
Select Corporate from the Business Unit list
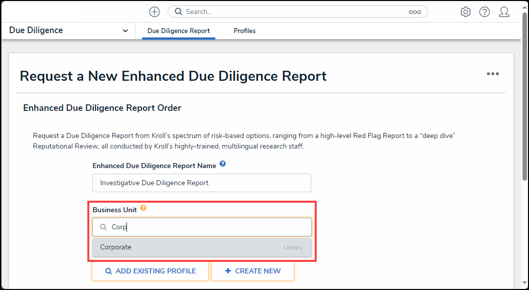point(202,247)
